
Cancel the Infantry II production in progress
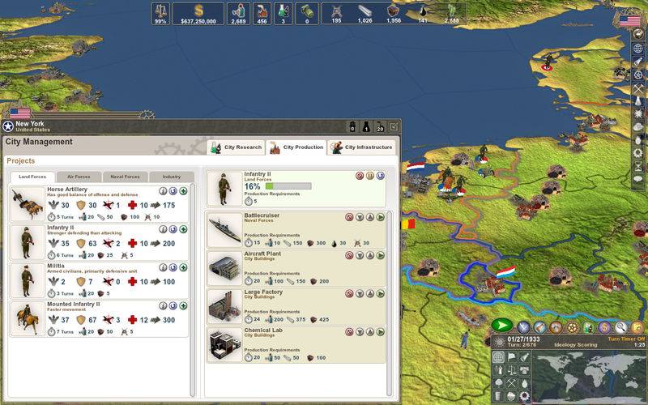tap(360, 176)
